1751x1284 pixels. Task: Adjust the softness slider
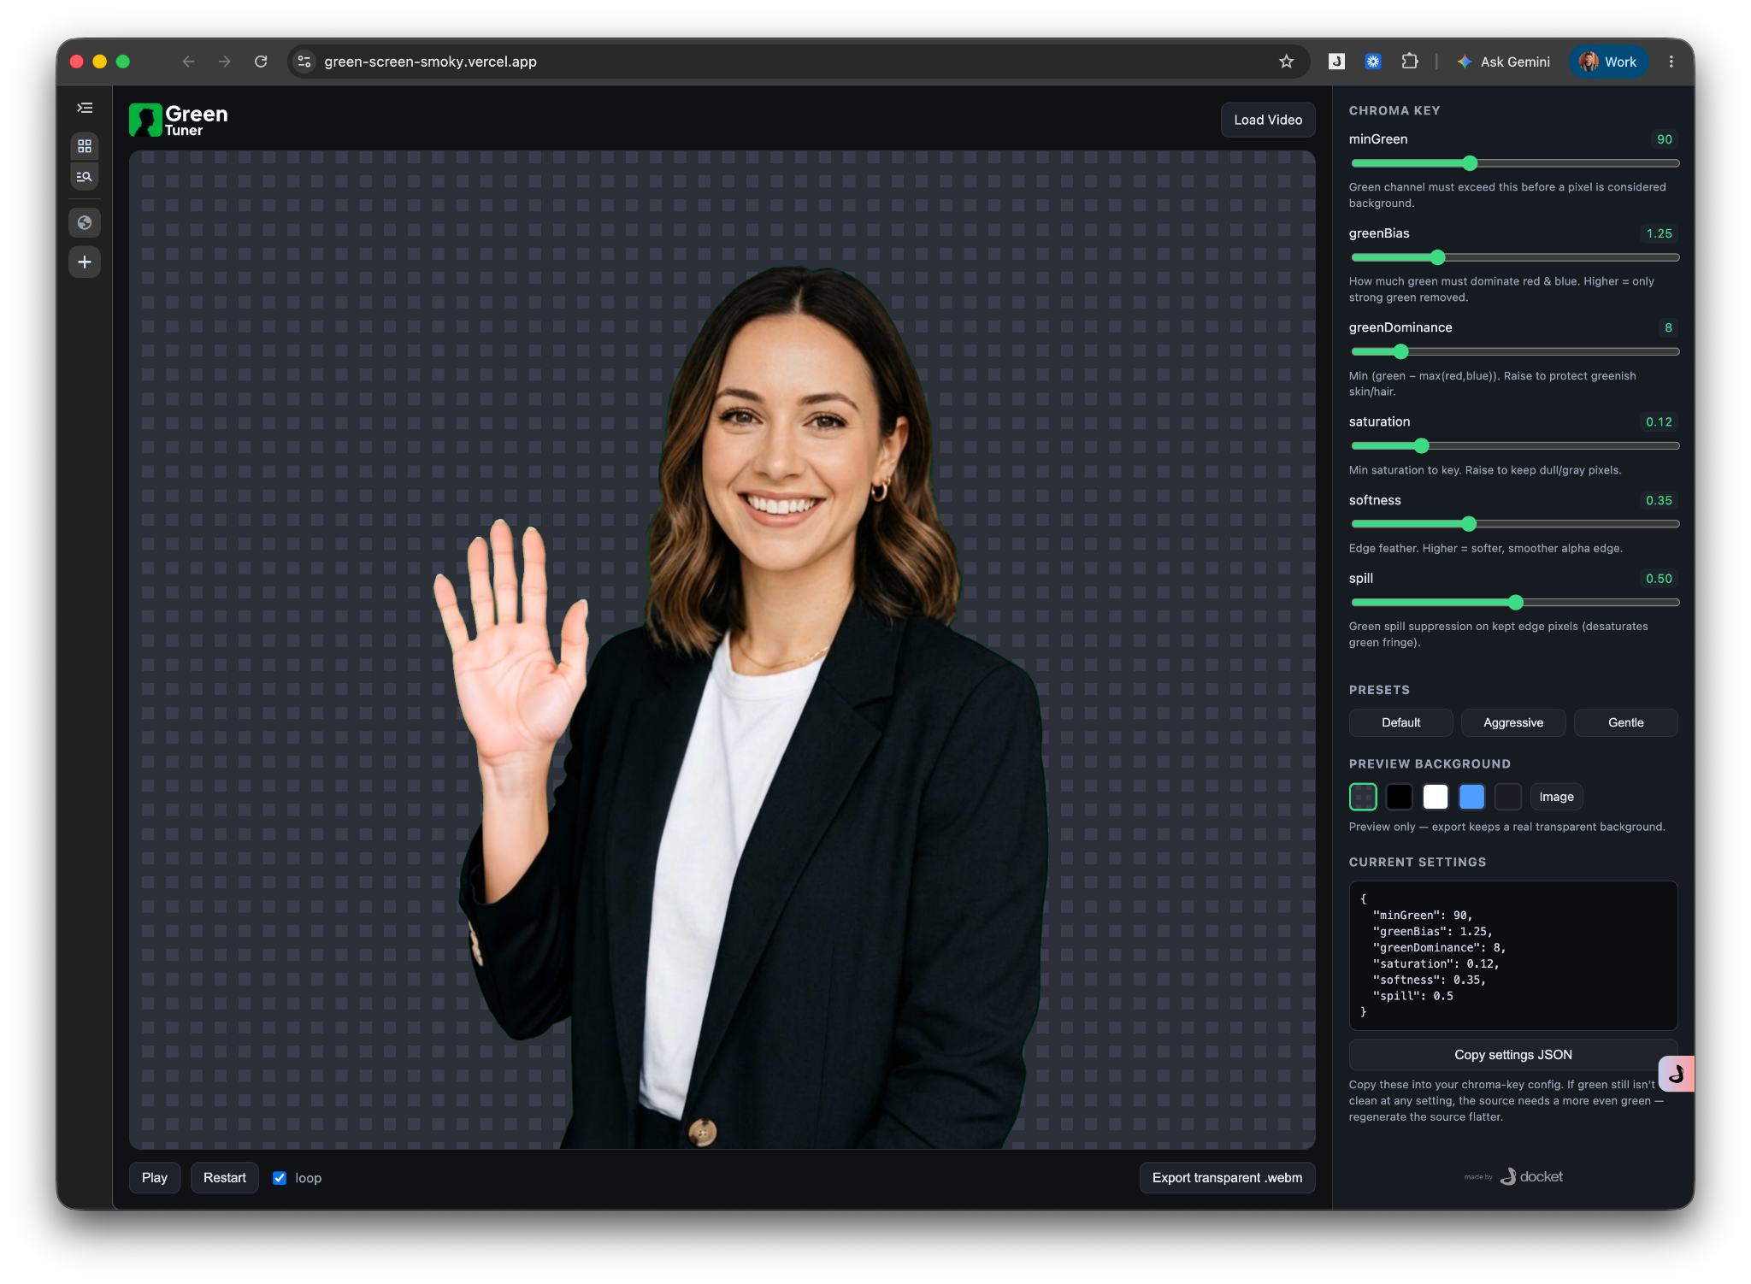click(x=1514, y=524)
